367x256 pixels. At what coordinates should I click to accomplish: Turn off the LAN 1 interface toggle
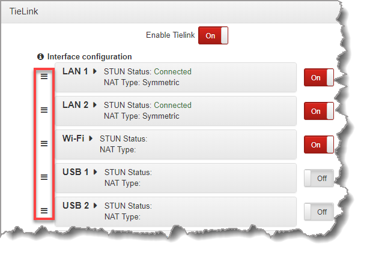click(318, 77)
